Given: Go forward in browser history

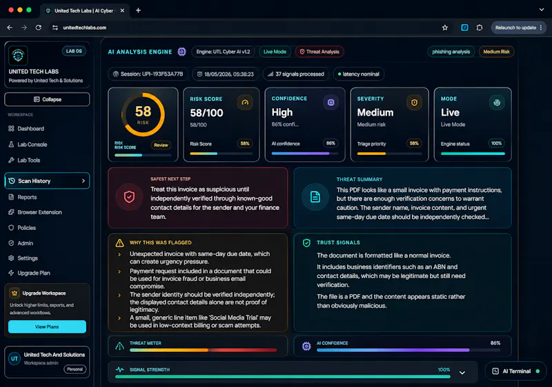Looking at the screenshot, I should point(24,28).
